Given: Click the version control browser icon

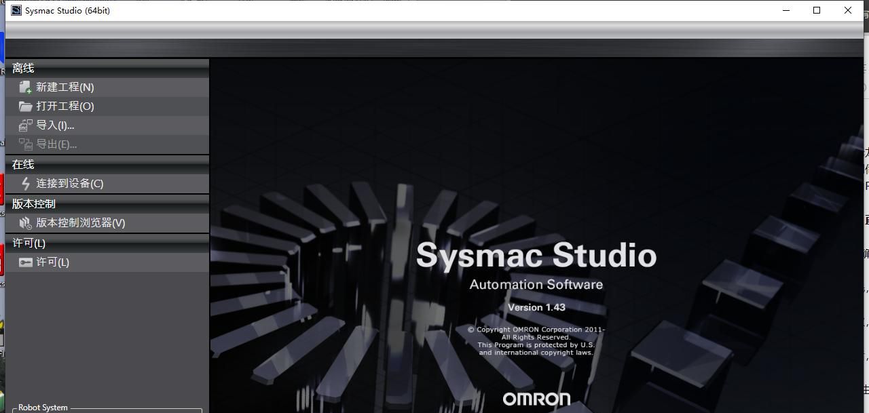Looking at the screenshot, I should [26, 223].
